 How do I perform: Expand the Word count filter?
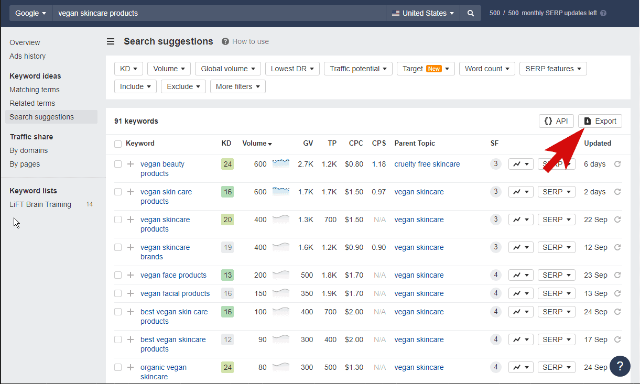pyautogui.click(x=487, y=69)
